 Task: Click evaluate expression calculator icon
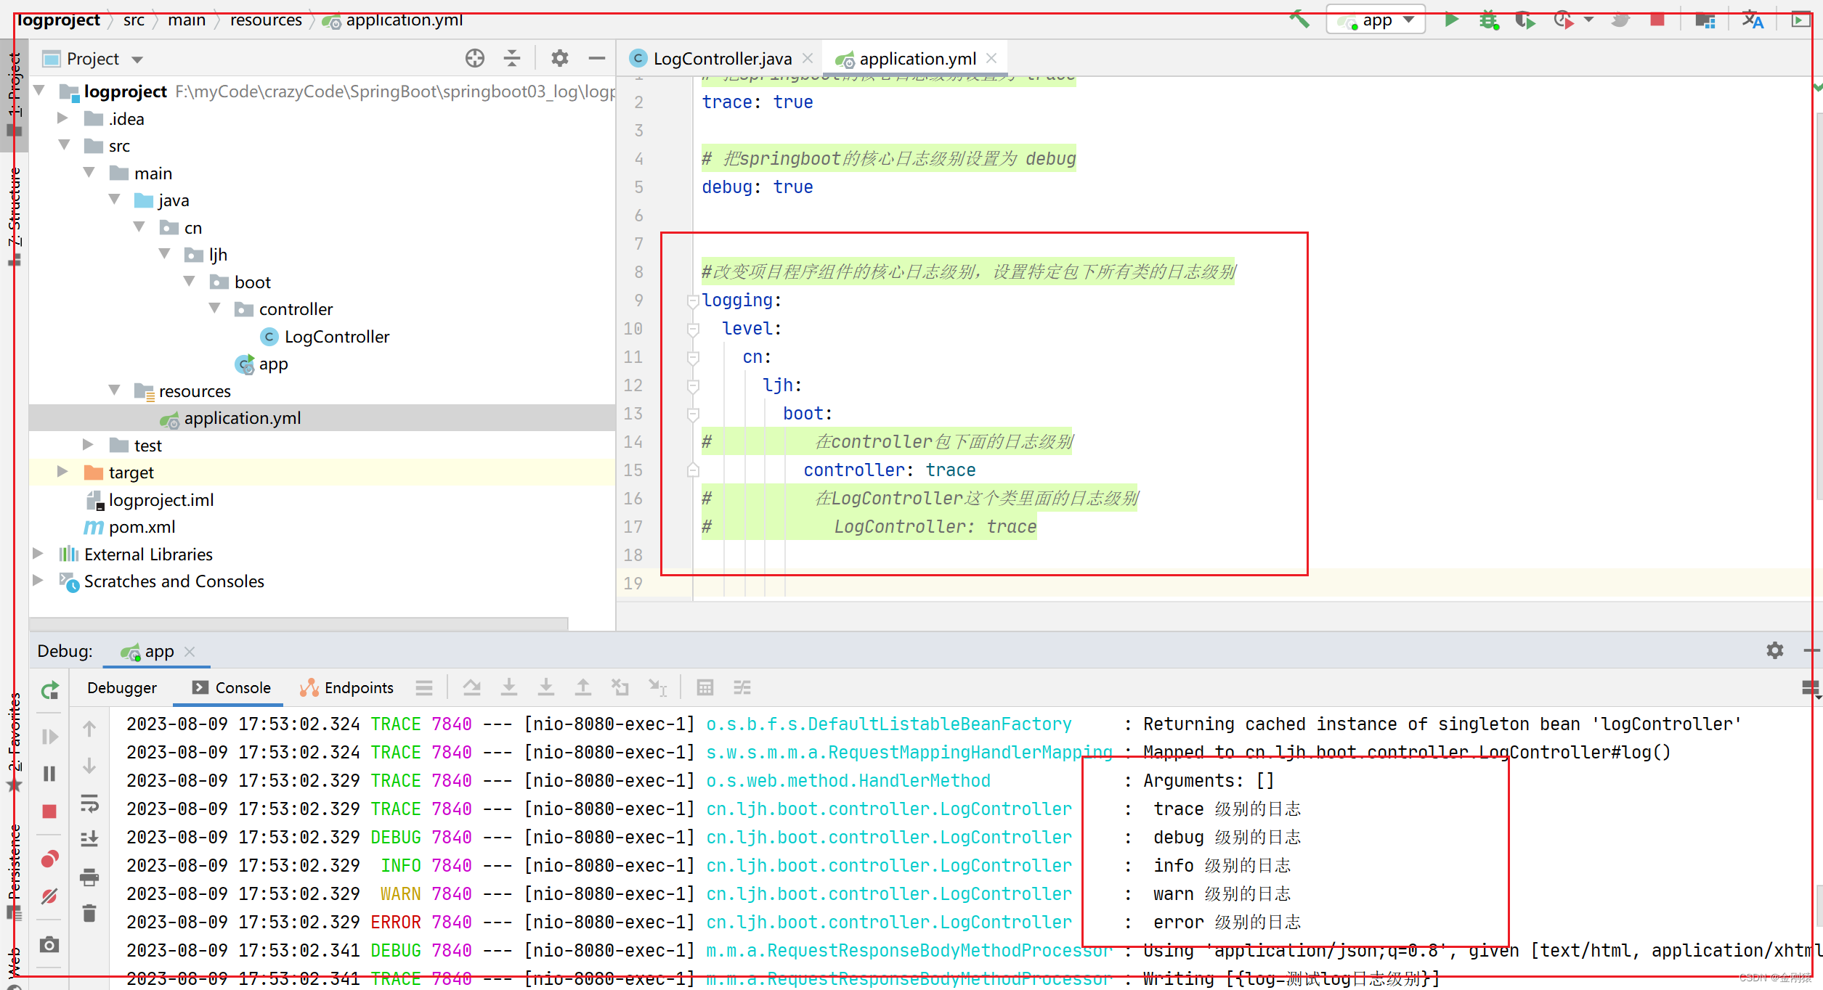click(x=705, y=687)
